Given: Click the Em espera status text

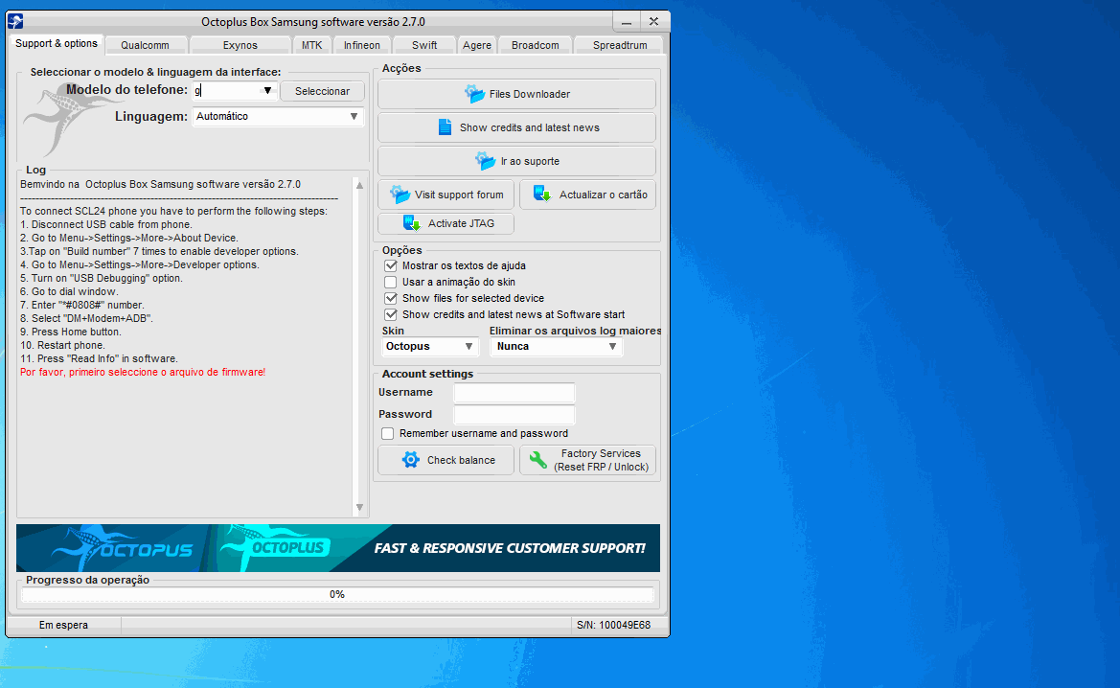Looking at the screenshot, I should point(63,625).
